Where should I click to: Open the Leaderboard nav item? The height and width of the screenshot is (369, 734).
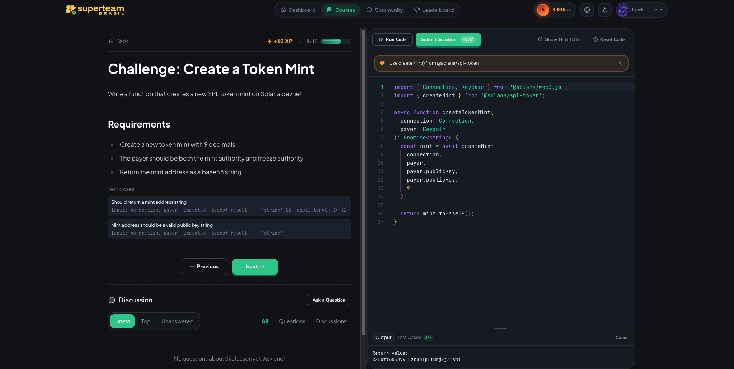(x=434, y=10)
